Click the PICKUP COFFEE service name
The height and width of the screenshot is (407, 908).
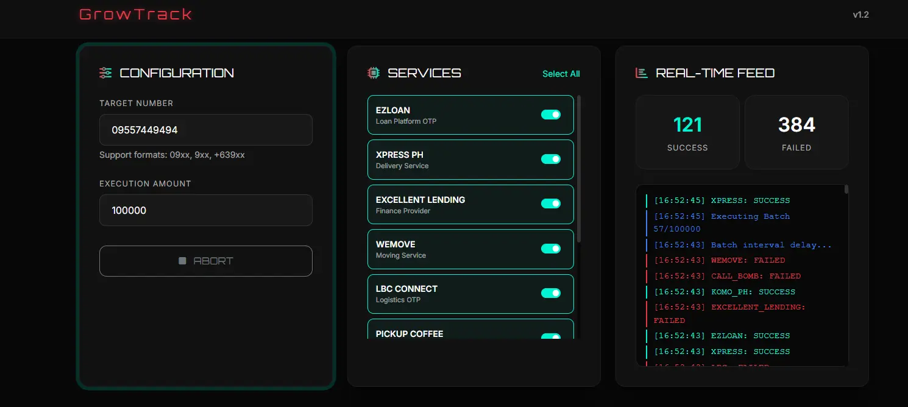pyautogui.click(x=410, y=334)
